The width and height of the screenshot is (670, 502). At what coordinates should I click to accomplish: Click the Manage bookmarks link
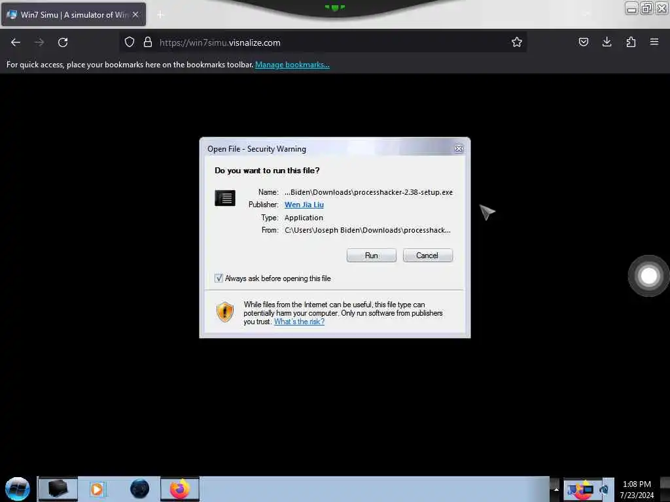(292, 65)
